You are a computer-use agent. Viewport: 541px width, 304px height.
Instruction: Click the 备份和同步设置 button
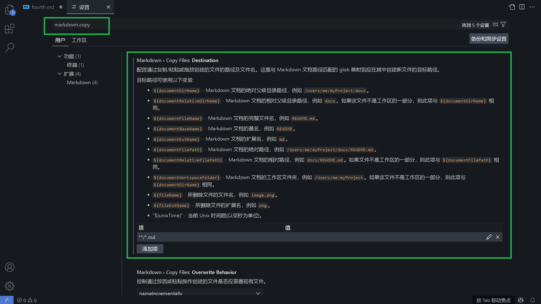pos(488,38)
